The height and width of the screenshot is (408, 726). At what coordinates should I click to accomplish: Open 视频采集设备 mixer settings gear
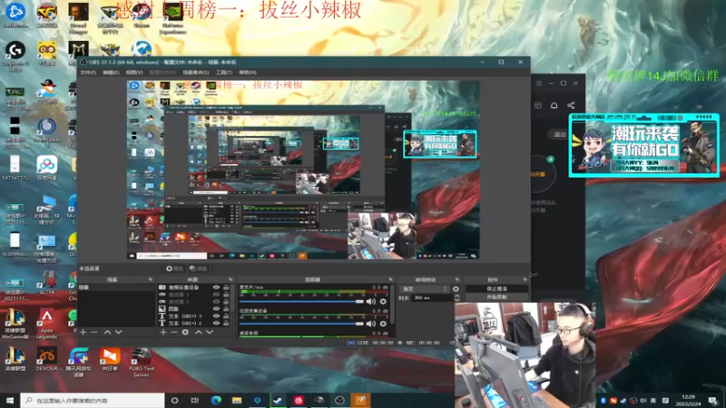pyautogui.click(x=383, y=324)
